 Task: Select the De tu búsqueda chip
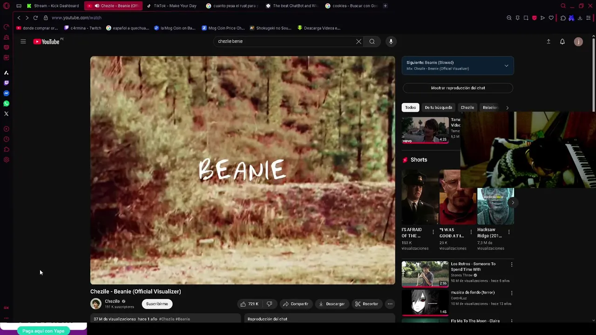438,107
